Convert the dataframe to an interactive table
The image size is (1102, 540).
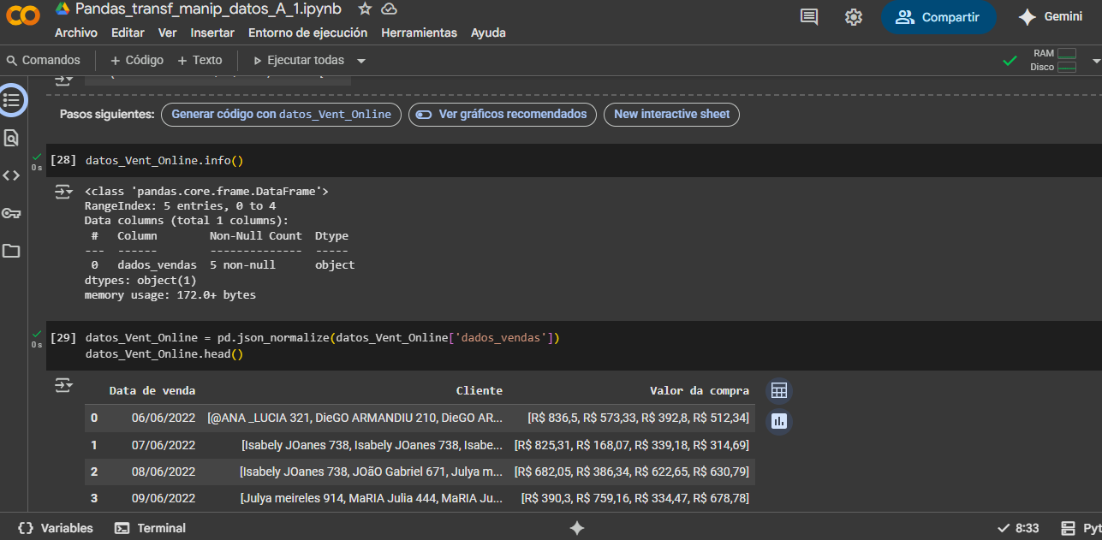point(779,391)
